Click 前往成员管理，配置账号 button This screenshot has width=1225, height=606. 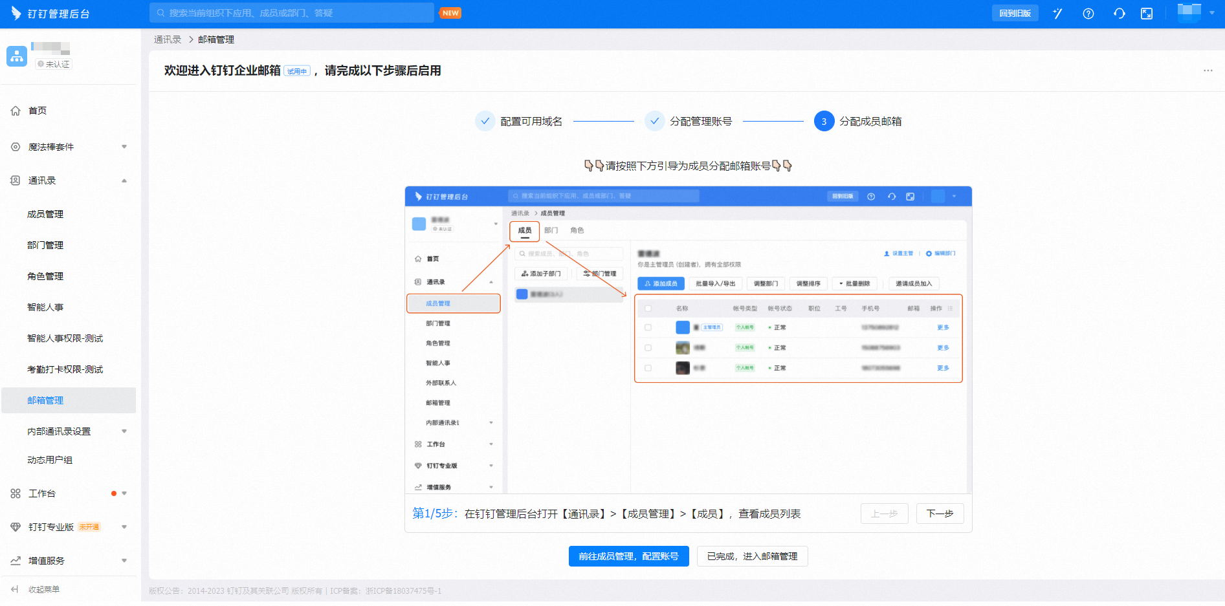[629, 556]
